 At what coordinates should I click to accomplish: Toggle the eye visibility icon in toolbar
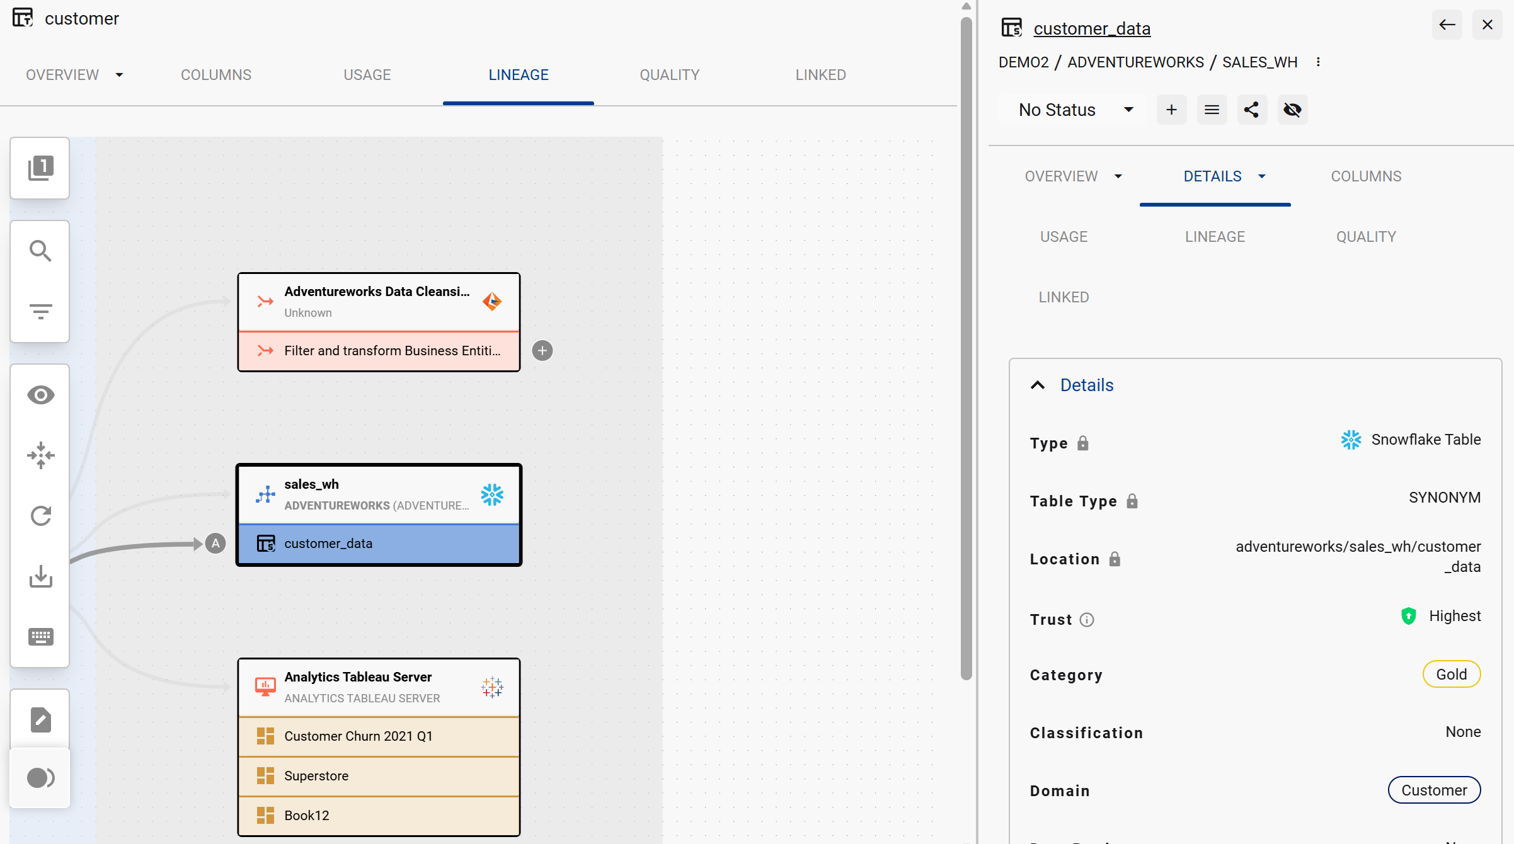40,395
